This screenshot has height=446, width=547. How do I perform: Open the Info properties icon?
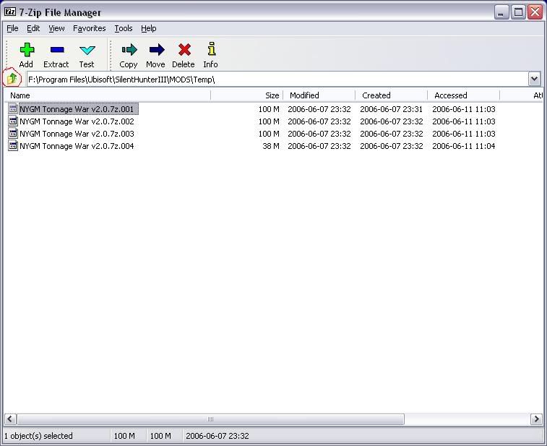click(x=211, y=49)
